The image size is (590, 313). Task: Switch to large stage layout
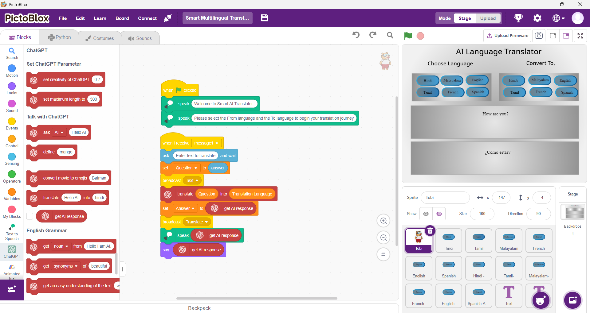point(566,36)
